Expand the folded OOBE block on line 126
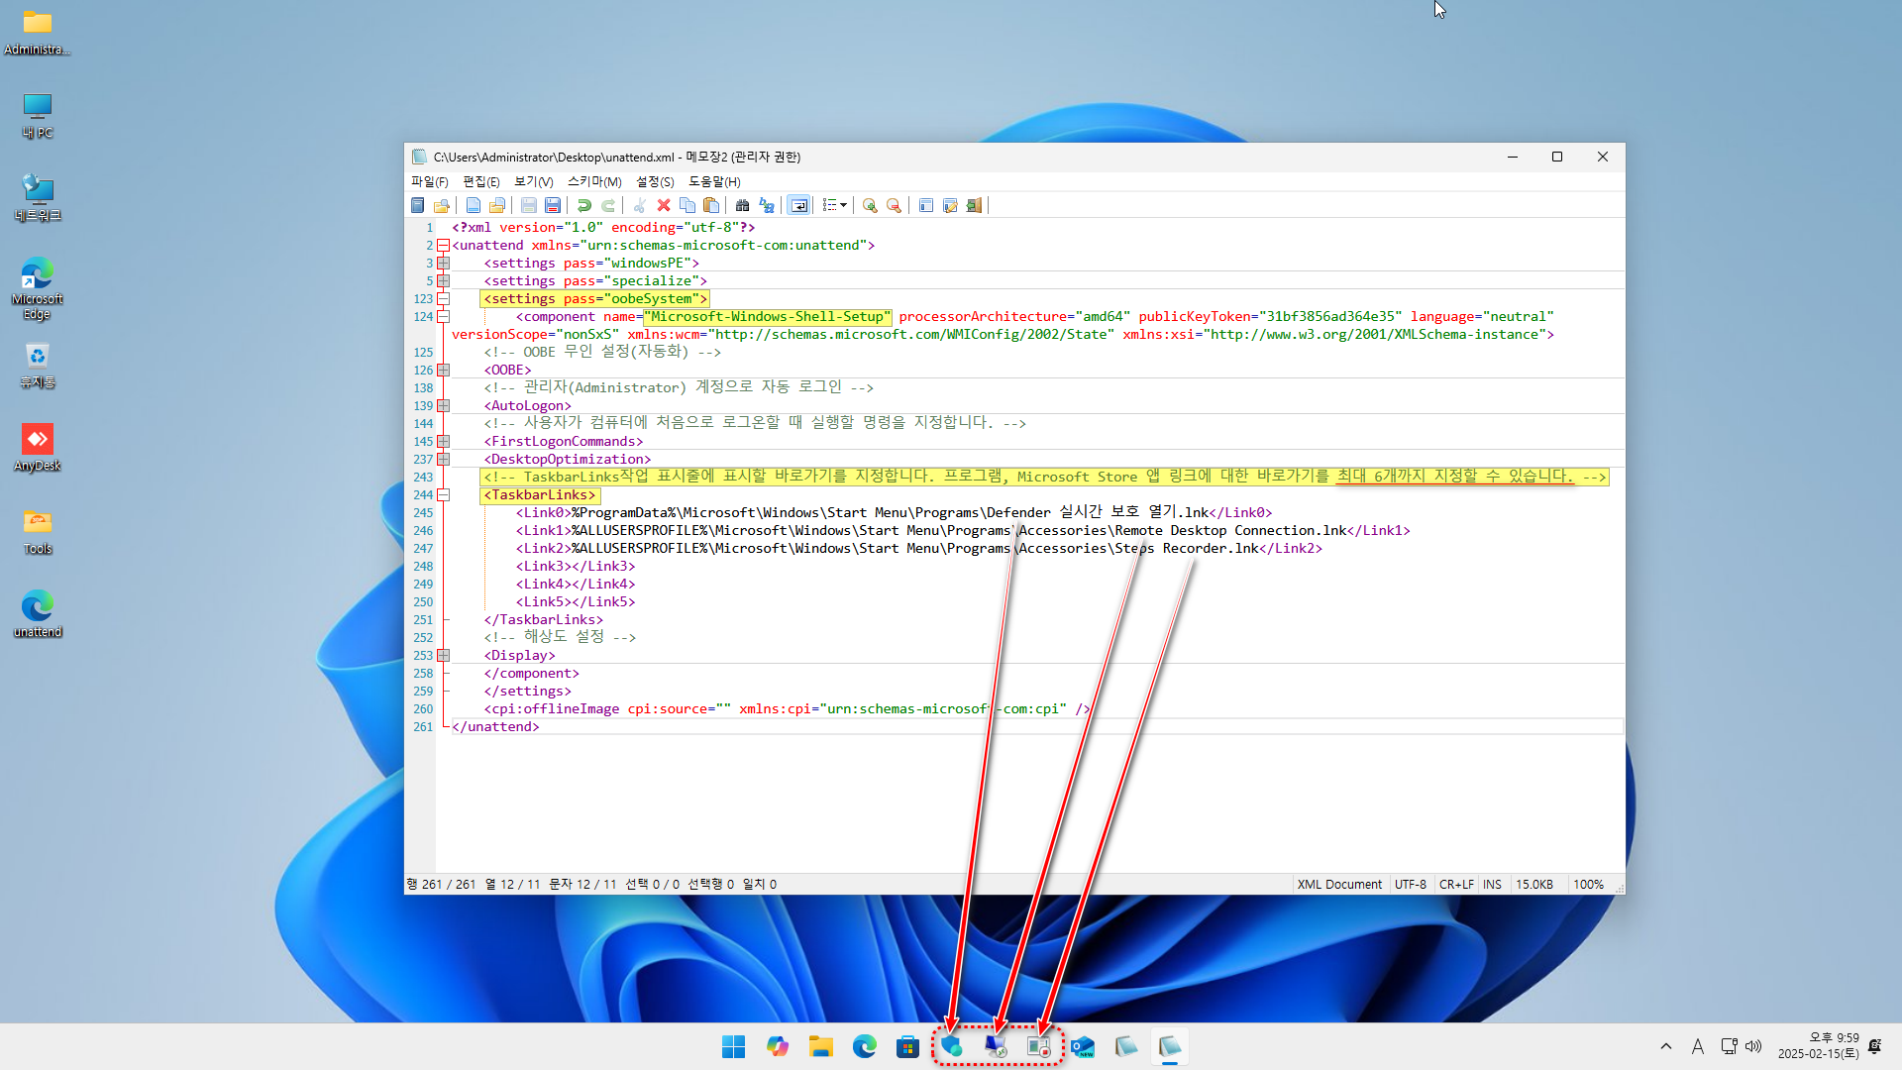Viewport: 1902px width, 1070px height. (444, 371)
